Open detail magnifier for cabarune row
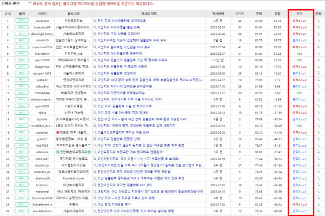This screenshot has height=216, width=325. (x=318, y=152)
